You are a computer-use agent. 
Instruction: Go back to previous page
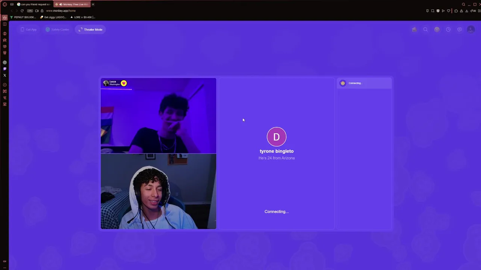tap(11, 11)
